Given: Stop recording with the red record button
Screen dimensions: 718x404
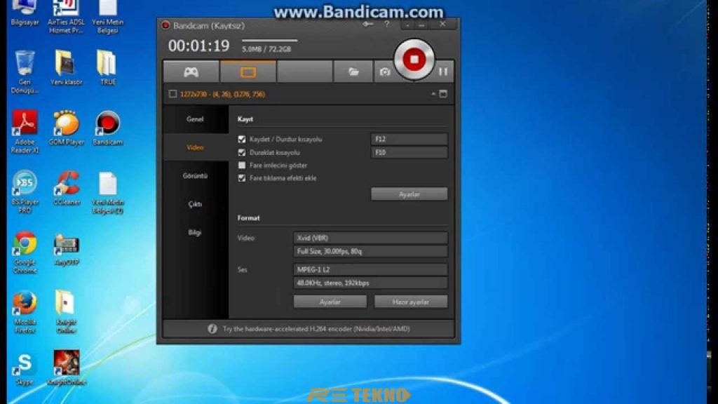Looking at the screenshot, I should (414, 60).
